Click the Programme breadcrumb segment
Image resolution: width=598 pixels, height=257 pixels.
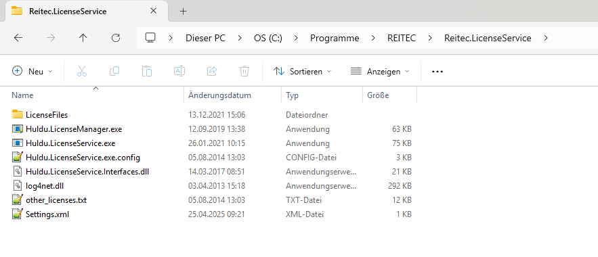[x=335, y=38]
